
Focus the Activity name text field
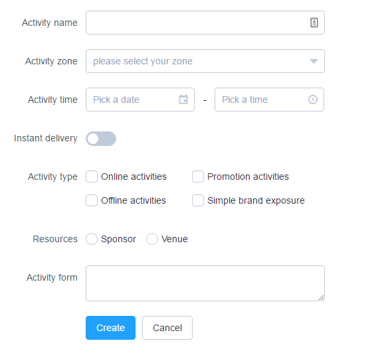(205, 23)
